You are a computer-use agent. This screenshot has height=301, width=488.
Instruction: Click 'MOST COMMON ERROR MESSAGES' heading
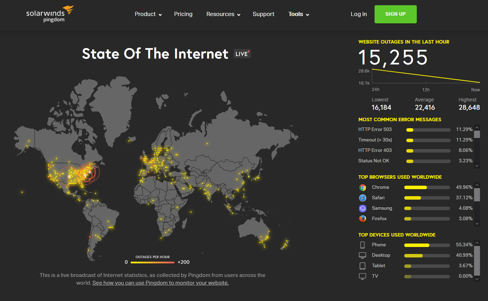[x=400, y=119]
